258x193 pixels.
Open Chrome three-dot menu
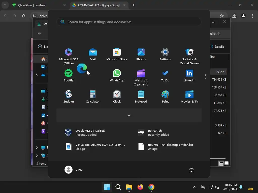252,16
